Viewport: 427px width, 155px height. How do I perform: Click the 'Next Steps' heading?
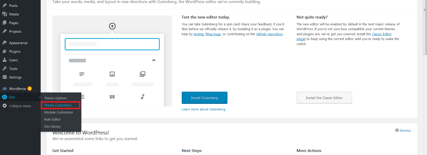(192, 150)
